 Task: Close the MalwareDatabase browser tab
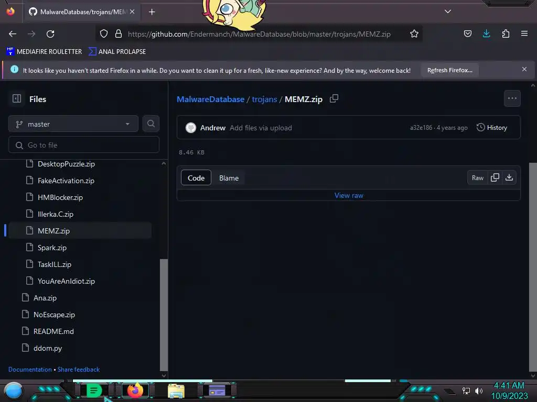click(x=132, y=12)
